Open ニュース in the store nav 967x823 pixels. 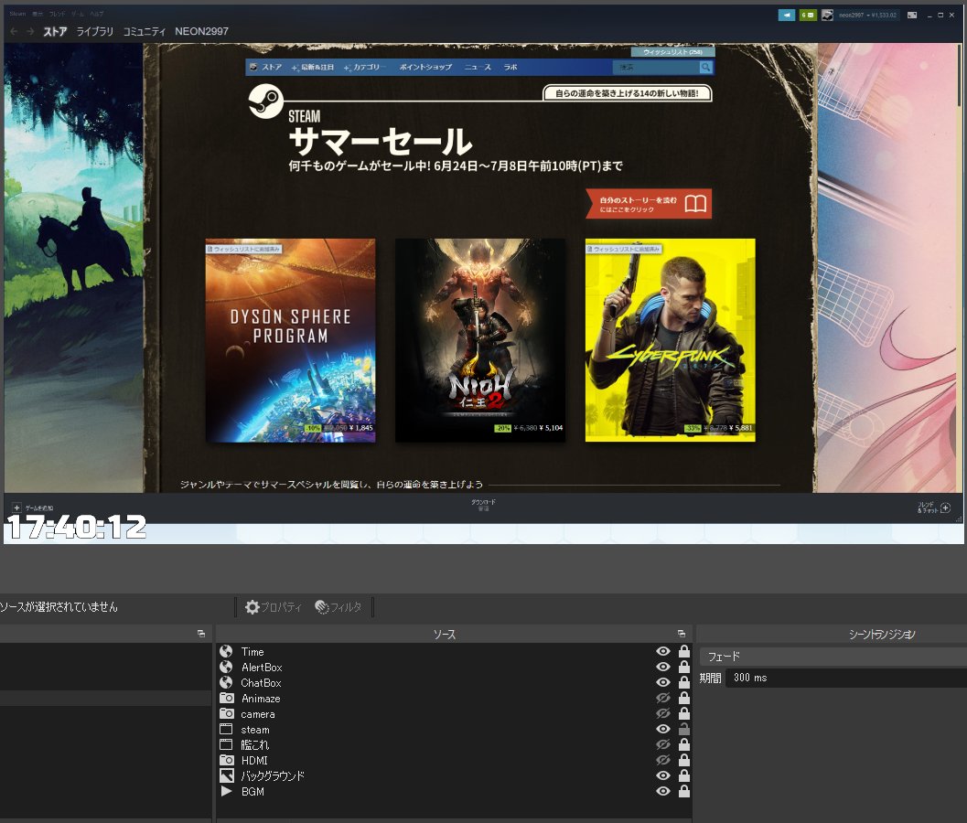click(x=478, y=67)
